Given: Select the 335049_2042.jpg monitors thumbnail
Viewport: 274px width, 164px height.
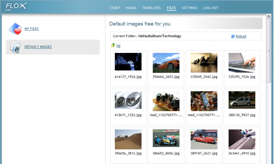Looking at the screenshot, I should (x=204, y=63).
